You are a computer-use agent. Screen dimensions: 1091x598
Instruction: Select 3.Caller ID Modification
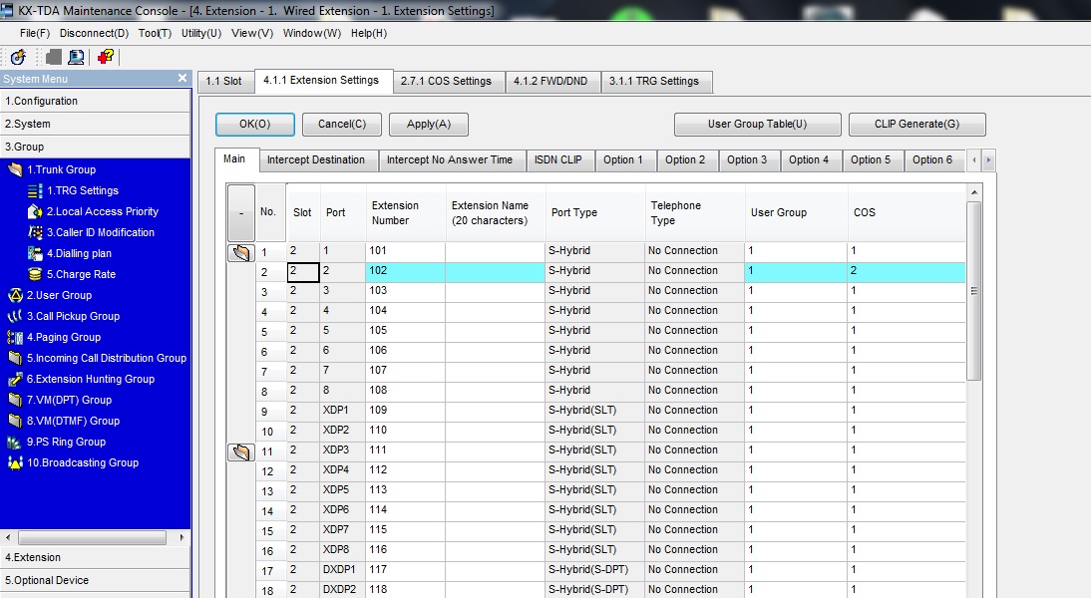100,232
